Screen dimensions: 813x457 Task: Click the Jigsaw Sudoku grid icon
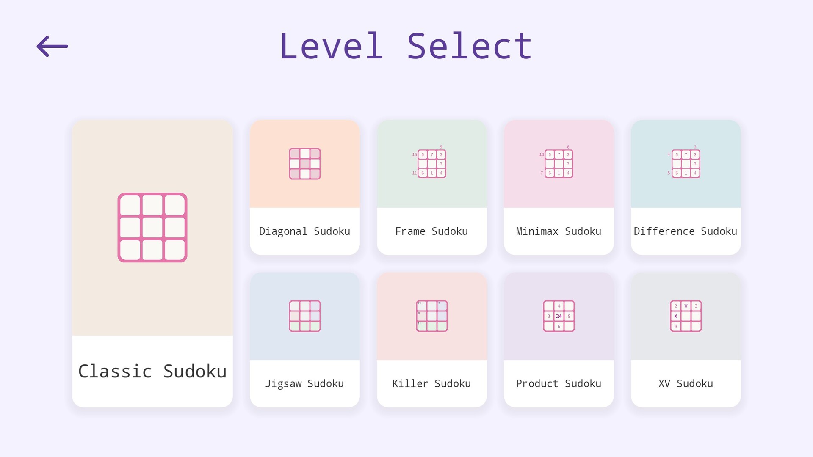(x=305, y=316)
